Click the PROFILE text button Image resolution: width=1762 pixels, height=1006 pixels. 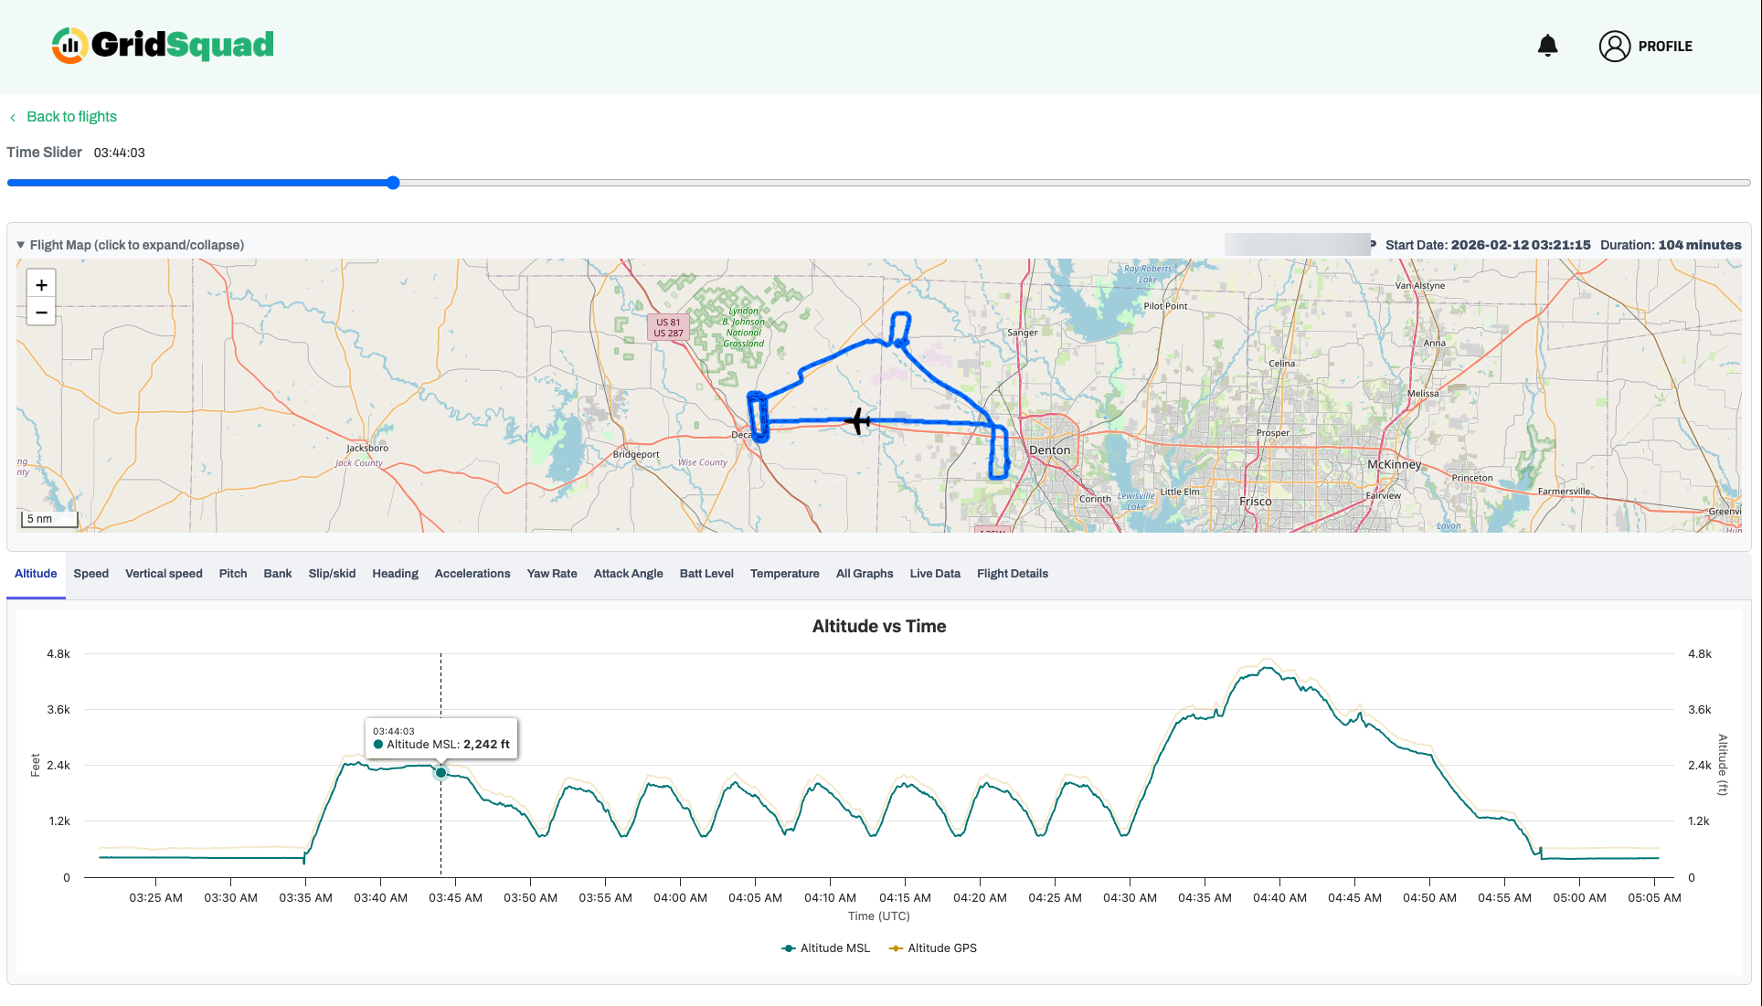click(x=1664, y=47)
